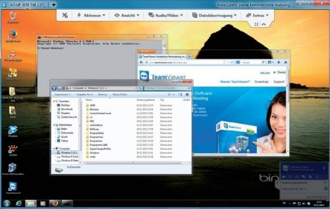
Task: Click the Support link on TeamViewer page
Action: coord(279,82)
